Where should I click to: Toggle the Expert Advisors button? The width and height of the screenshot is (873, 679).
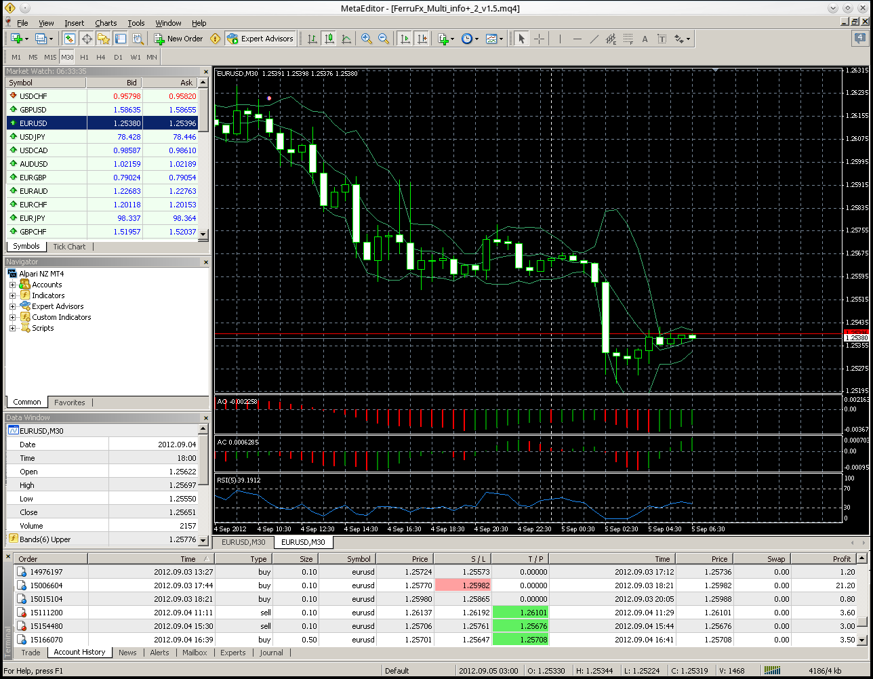(x=260, y=39)
